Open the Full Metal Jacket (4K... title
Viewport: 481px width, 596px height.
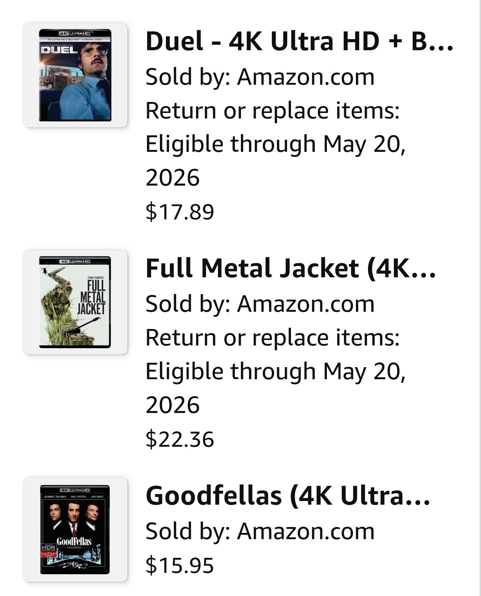click(x=291, y=268)
